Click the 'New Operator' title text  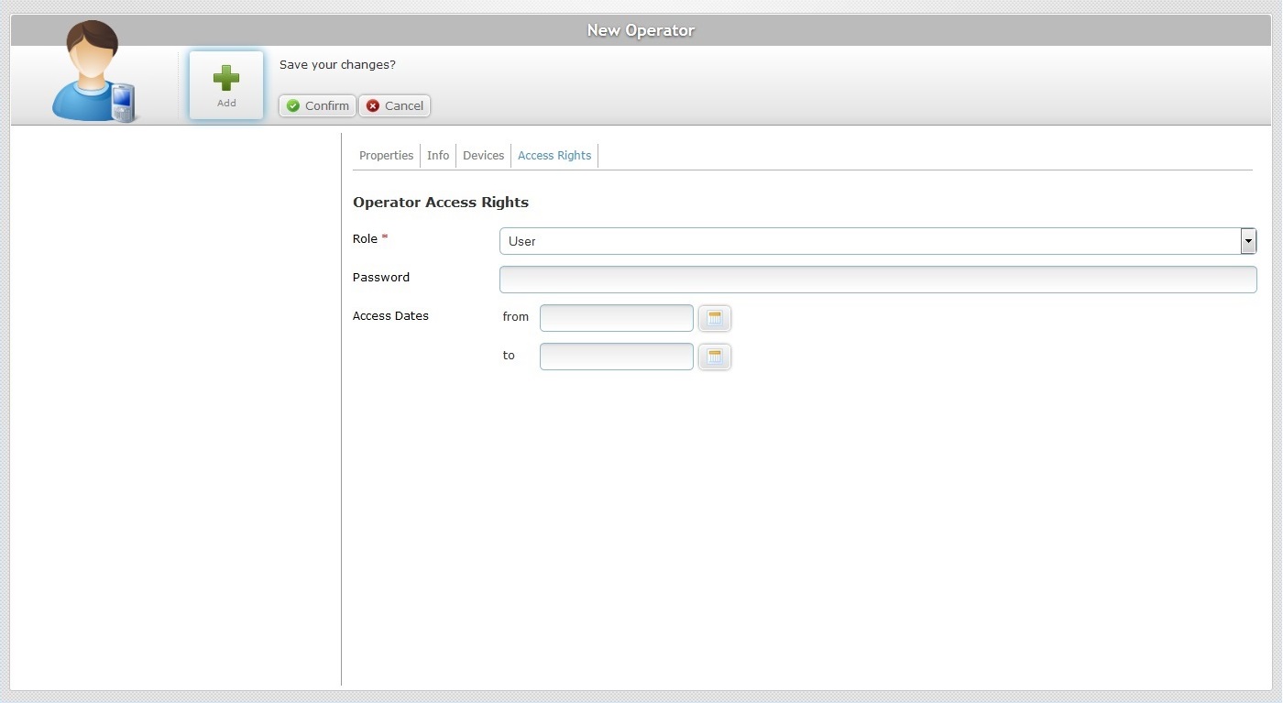(641, 30)
